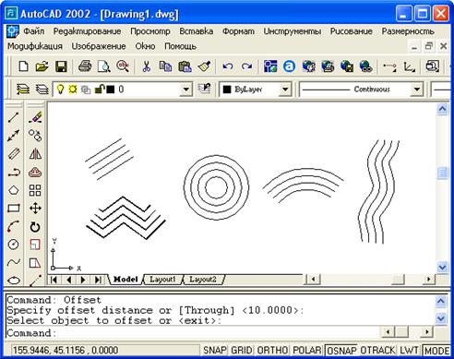Toggle ORTHO mode in status bar
The image size is (454, 359).
(x=272, y=351)
